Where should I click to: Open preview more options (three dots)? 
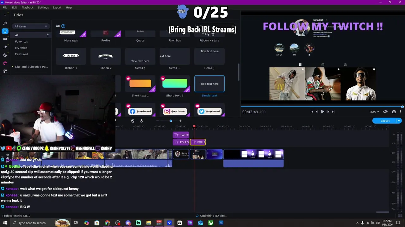click(x=401, y=112)
